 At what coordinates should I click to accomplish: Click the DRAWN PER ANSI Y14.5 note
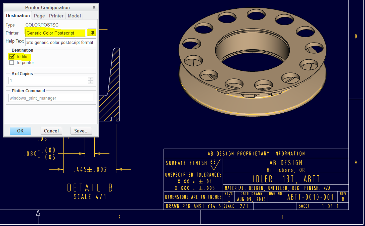tap(193, 206)
